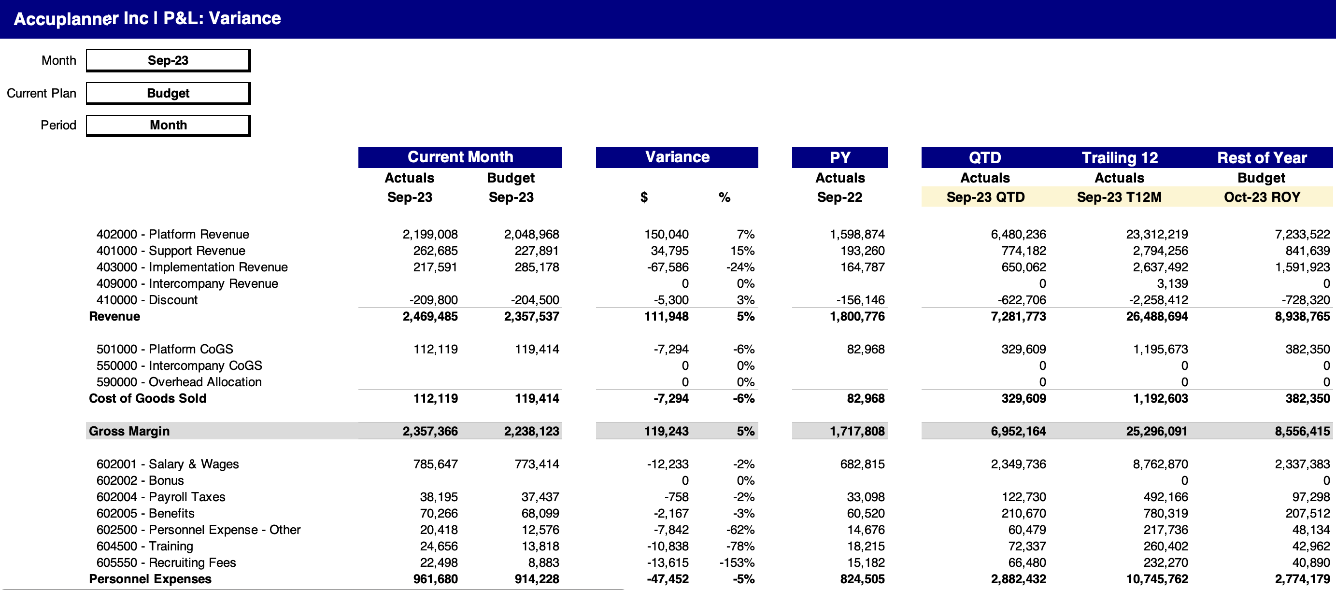Click the Cost of Goods Sold label

point(147,399)
